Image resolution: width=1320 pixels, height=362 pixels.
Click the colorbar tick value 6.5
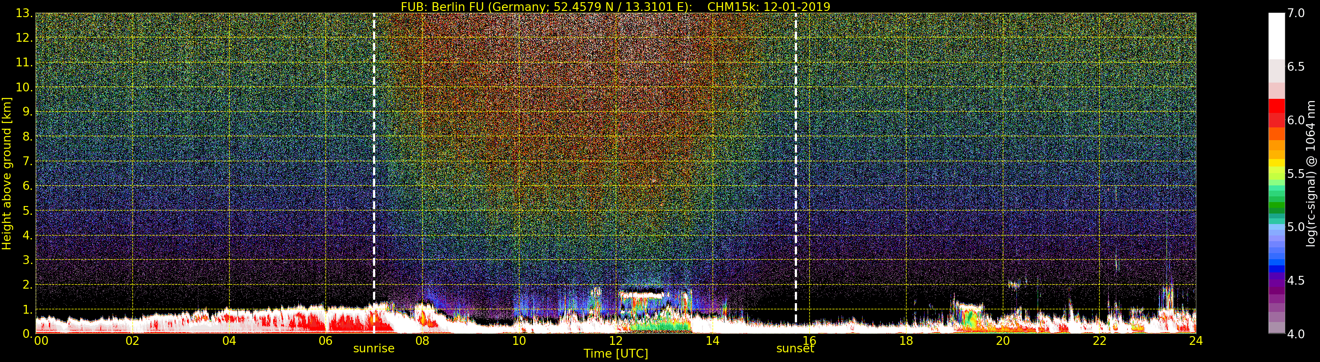tap(1296, 67)
